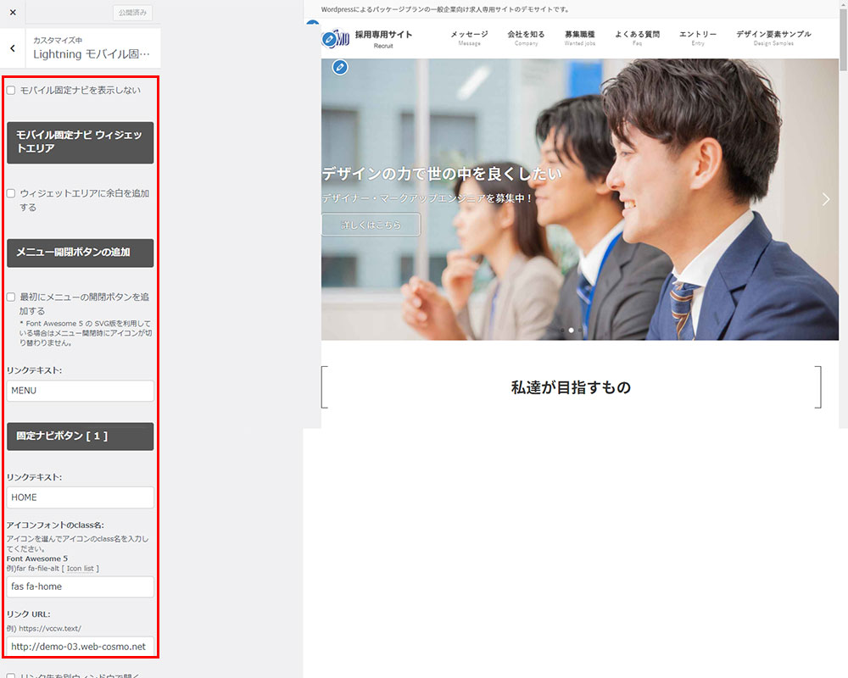Open the 会社を知る Company menu item

(526, 37)
